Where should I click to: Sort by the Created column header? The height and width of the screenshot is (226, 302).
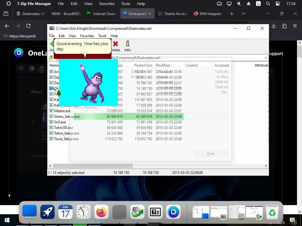point(191,65)
